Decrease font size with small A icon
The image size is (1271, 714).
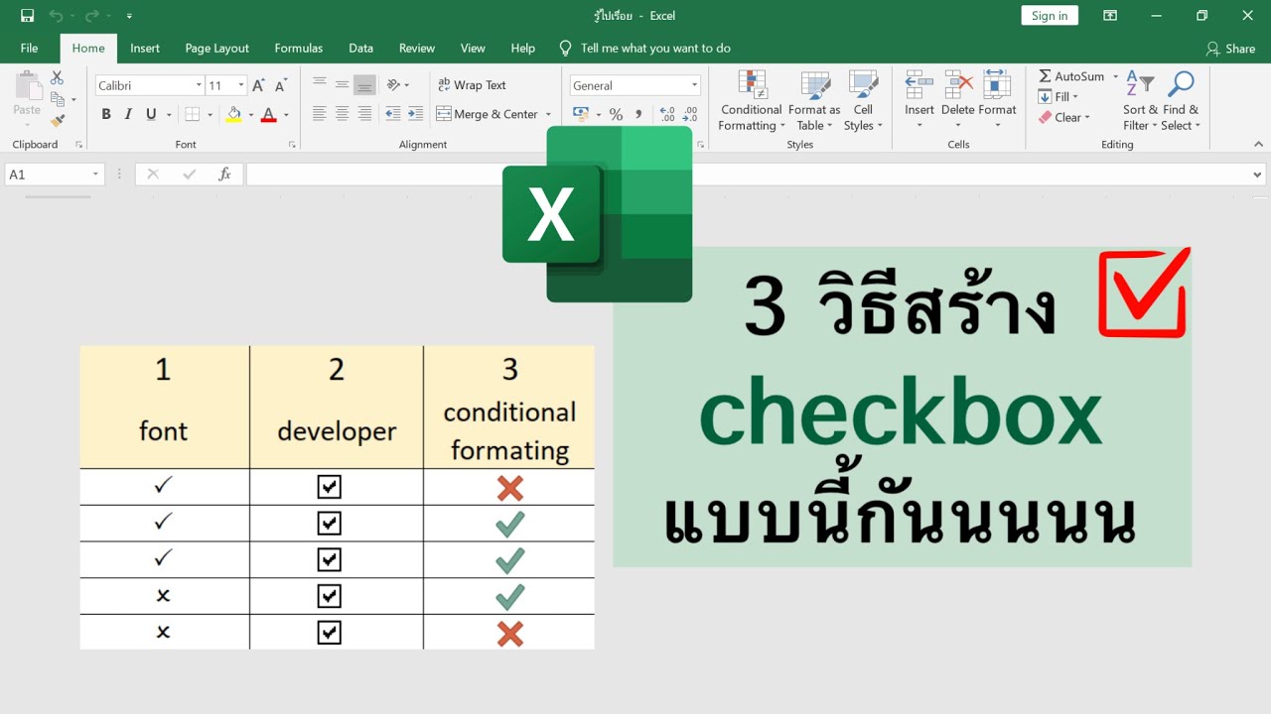tap(281, 85)
